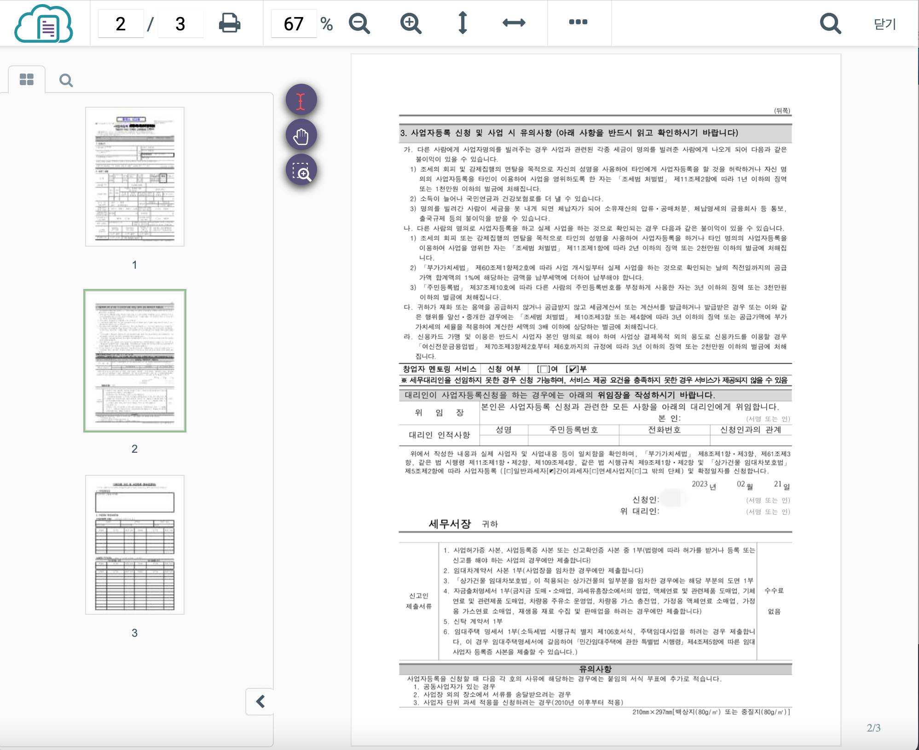Open the search magnifier in top toolbar
The height and width of the screenshot is (750, 919).
[830, 23]
